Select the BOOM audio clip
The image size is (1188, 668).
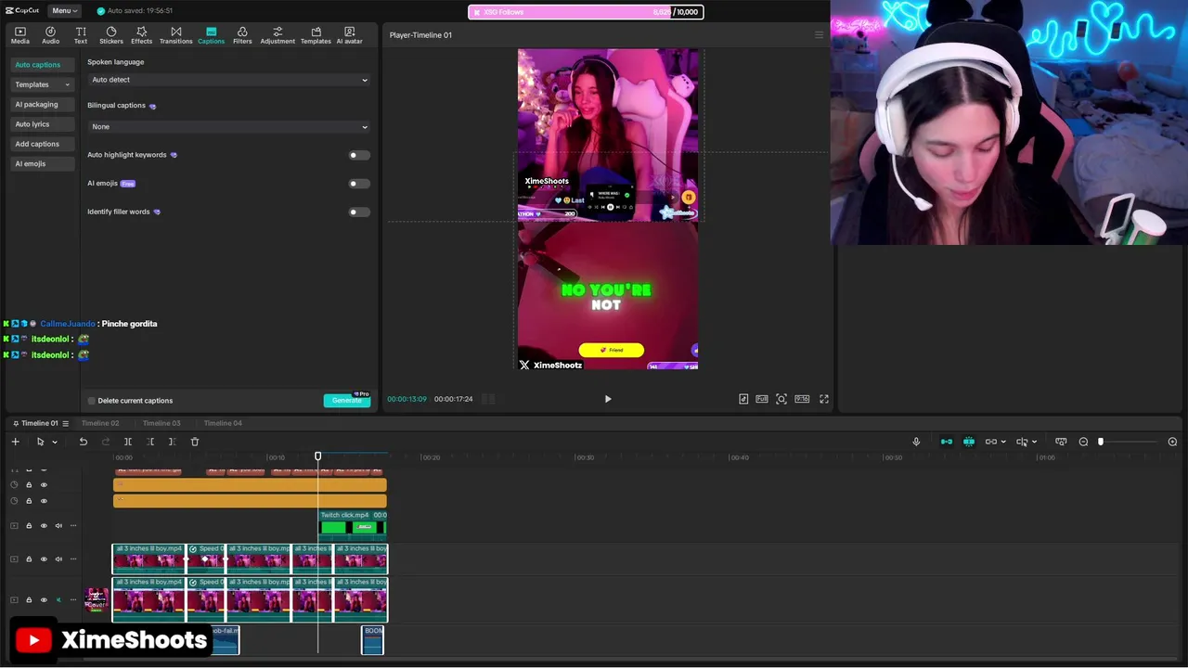tap(372, 640)
